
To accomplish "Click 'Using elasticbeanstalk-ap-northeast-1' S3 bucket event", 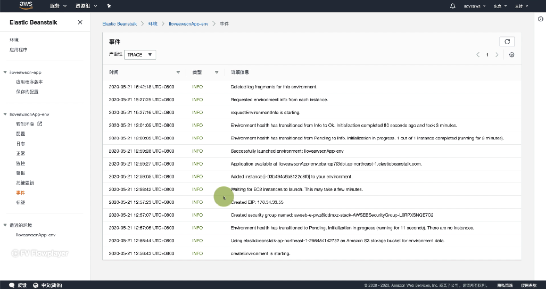I will click(337, 241).
